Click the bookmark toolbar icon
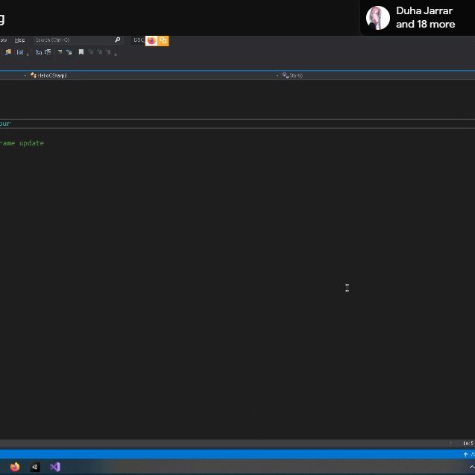 pyautogui.click(x=81, y=52)
